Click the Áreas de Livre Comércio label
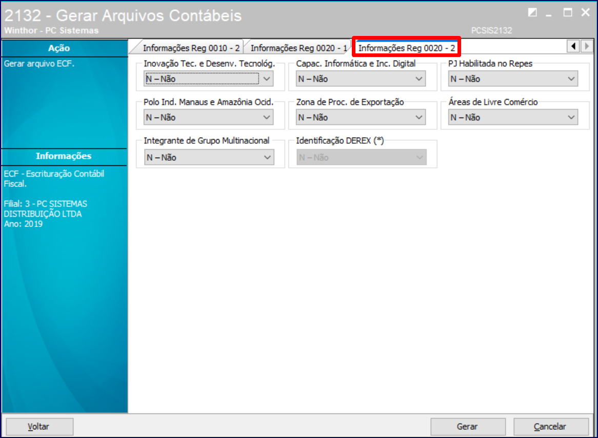Image resolution: width=598 pixels, height=438 pixels. point(493,102)
